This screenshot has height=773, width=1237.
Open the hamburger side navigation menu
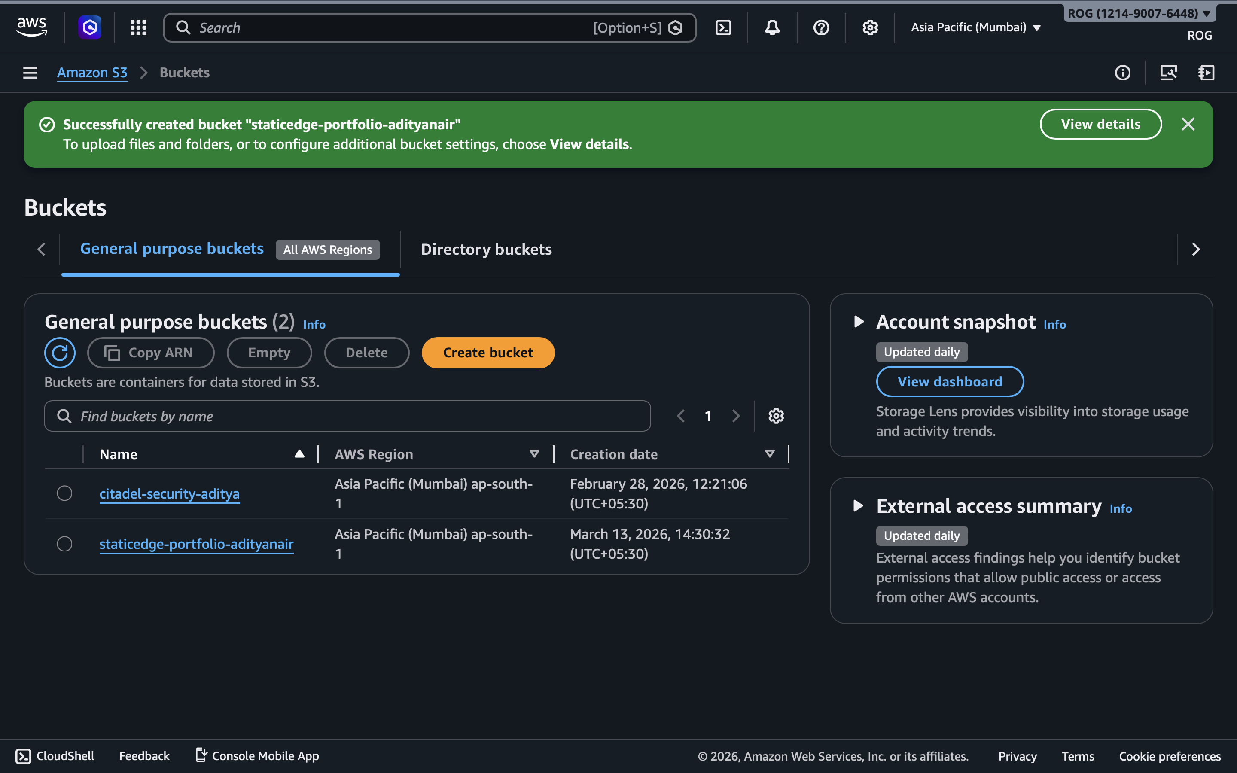click(x=30, y=73)
